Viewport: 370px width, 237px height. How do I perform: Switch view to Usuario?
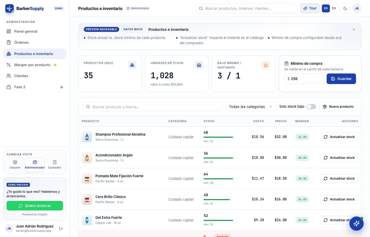point(15,165)
